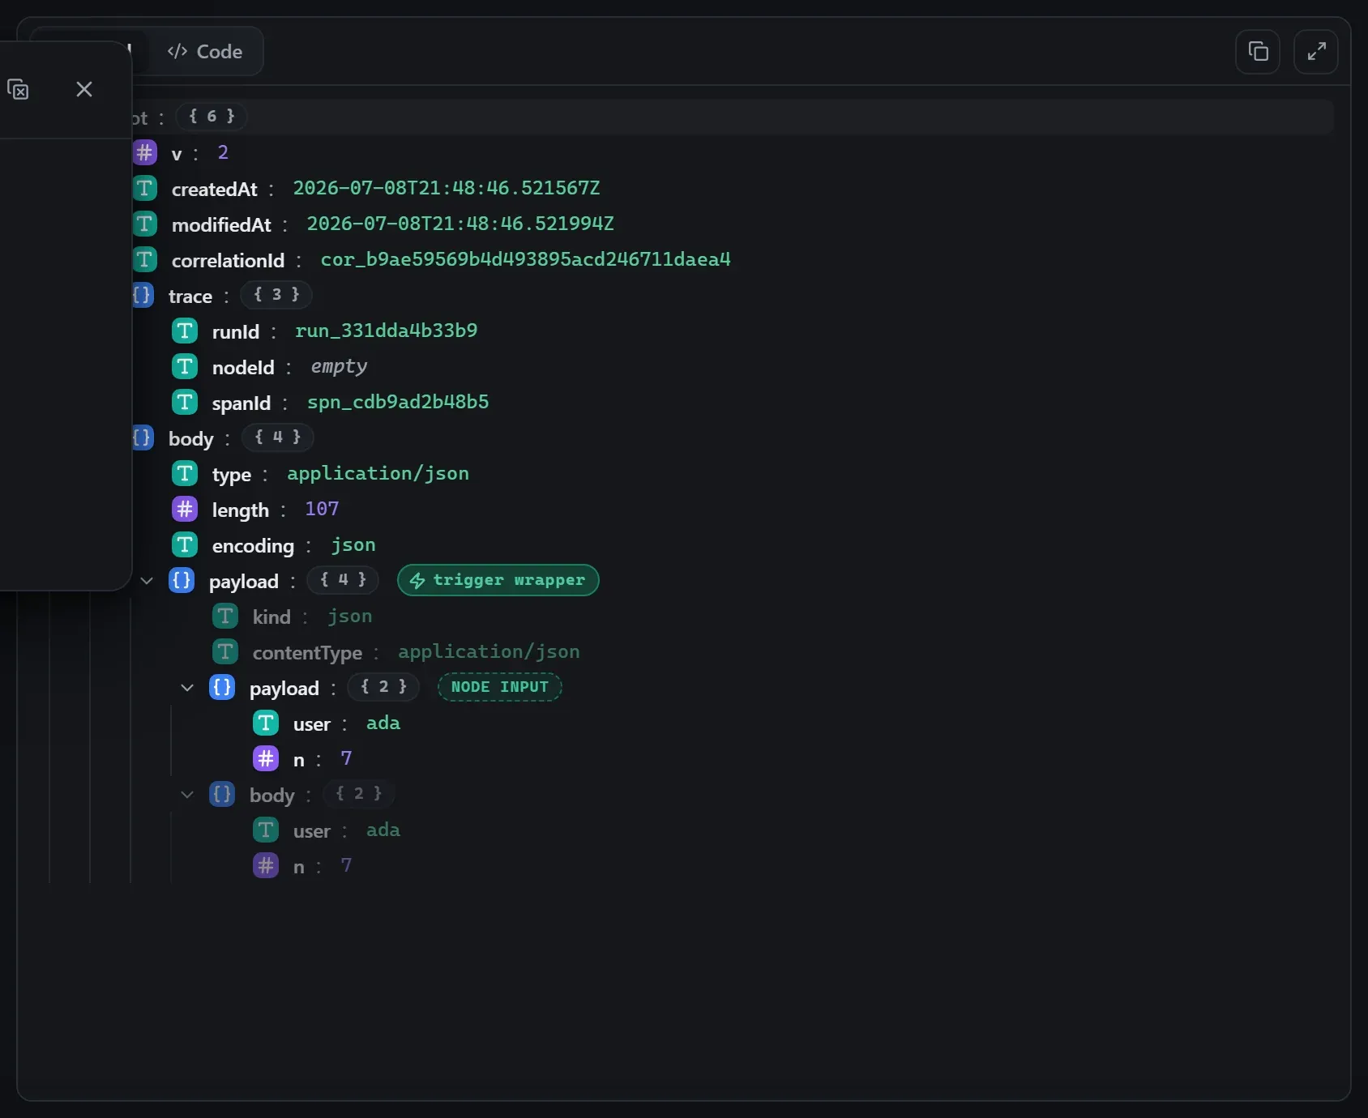Click the length value 107

[322, 509]
